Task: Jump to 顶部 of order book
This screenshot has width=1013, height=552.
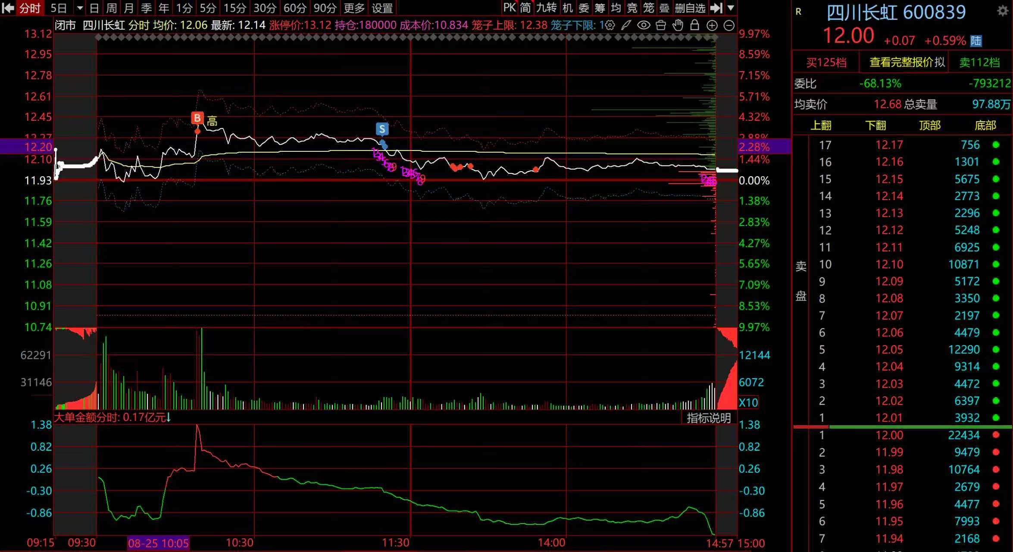Action: point(930,125)
